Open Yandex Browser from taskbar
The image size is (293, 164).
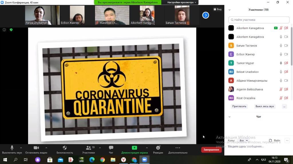[124, 160]
